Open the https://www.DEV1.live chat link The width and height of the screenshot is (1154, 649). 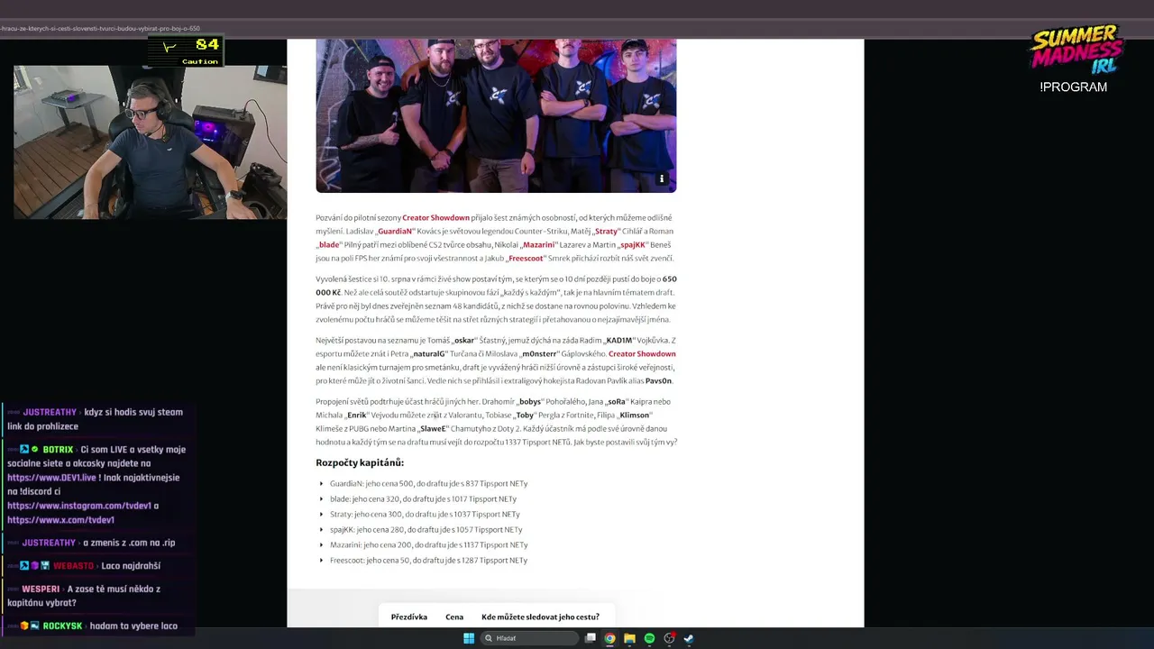point(51,478)
